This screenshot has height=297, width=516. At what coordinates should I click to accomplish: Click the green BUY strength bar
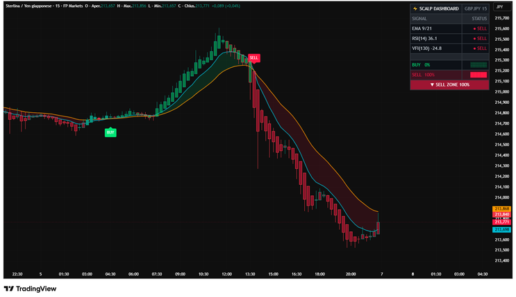click(478, 65)
